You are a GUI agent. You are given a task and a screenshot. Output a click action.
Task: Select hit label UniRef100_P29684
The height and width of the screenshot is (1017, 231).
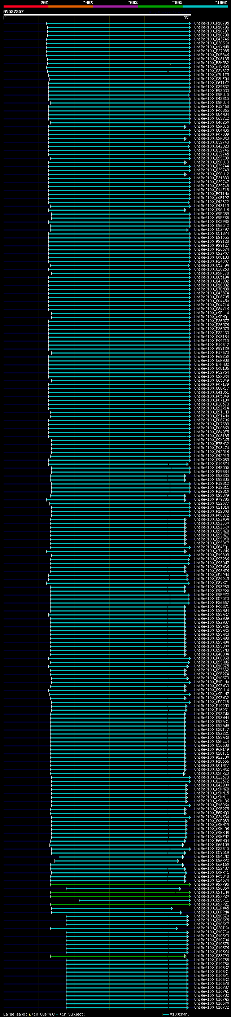pyautogui.click(x=212, y=472)
